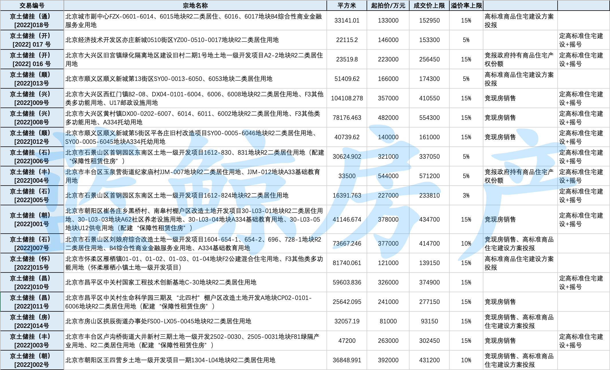Select row header 京土储挂（石）[2022]005号

32,196
